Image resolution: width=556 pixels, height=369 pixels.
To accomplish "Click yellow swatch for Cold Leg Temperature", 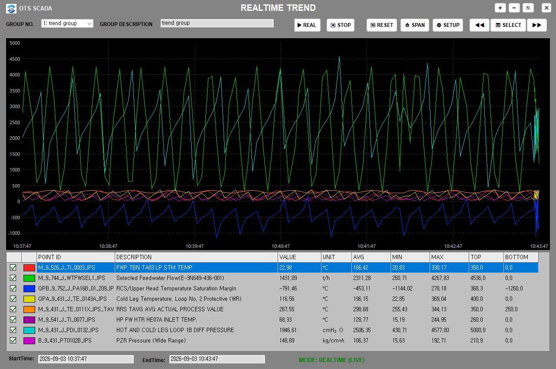I will pyautogui.click(x=29, y=299).
